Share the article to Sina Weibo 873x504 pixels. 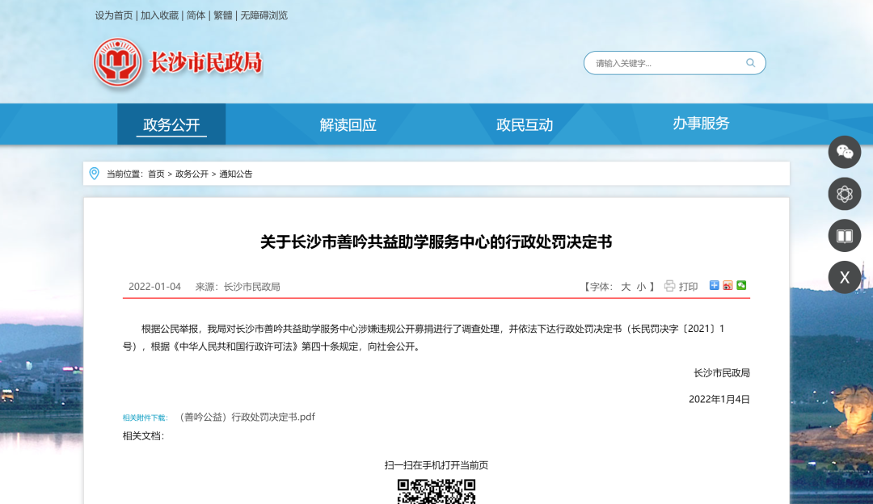(727, 285)
